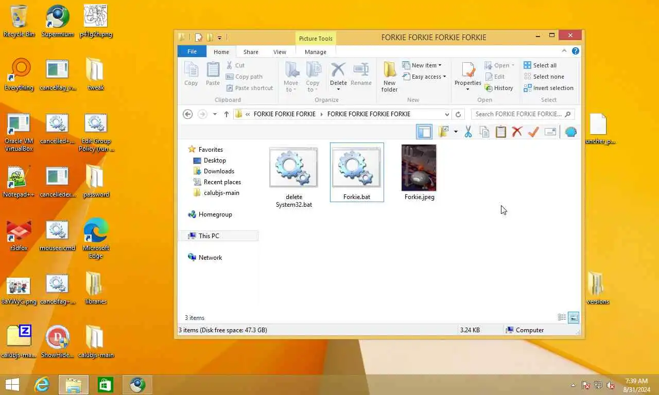Open the Delete options dropdown arrow
This screenshot has height=395, width=659.
(x=338, y=89)
